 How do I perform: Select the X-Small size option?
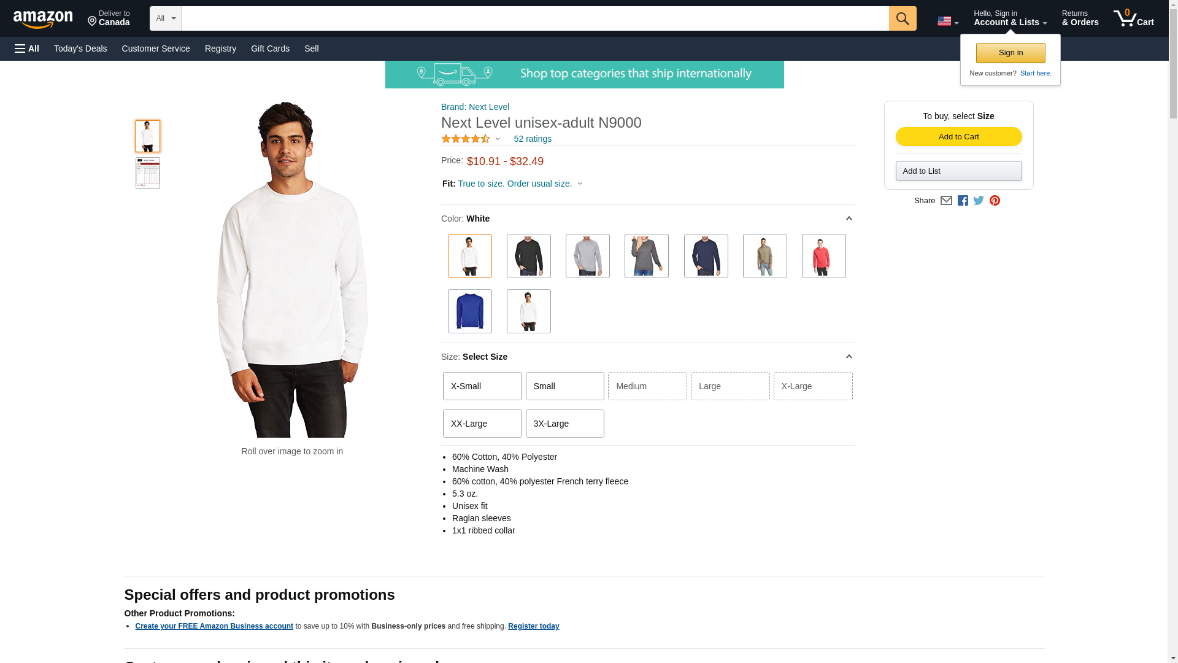click(x=482, y=386)
